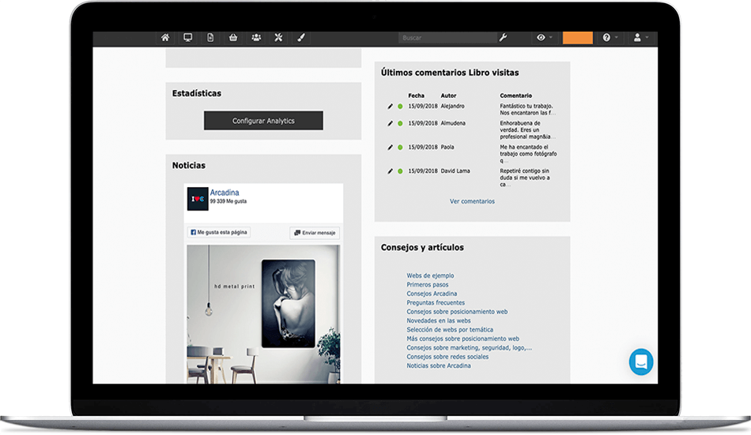The width and height of the screenshot is (751, 435).
Task: Open the document pages icon in toolbar
Action: click(x=210, y=37)
